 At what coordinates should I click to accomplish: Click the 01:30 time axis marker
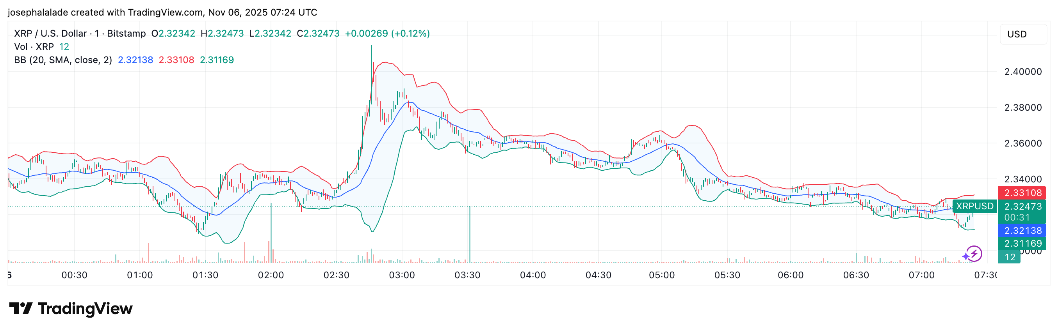tap(205, 275)
